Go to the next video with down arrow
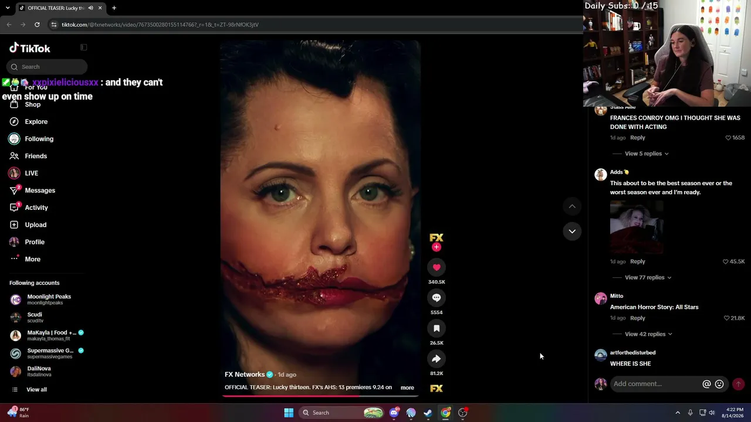The width and height of the screenshot is (751, 422). [572, 231]
